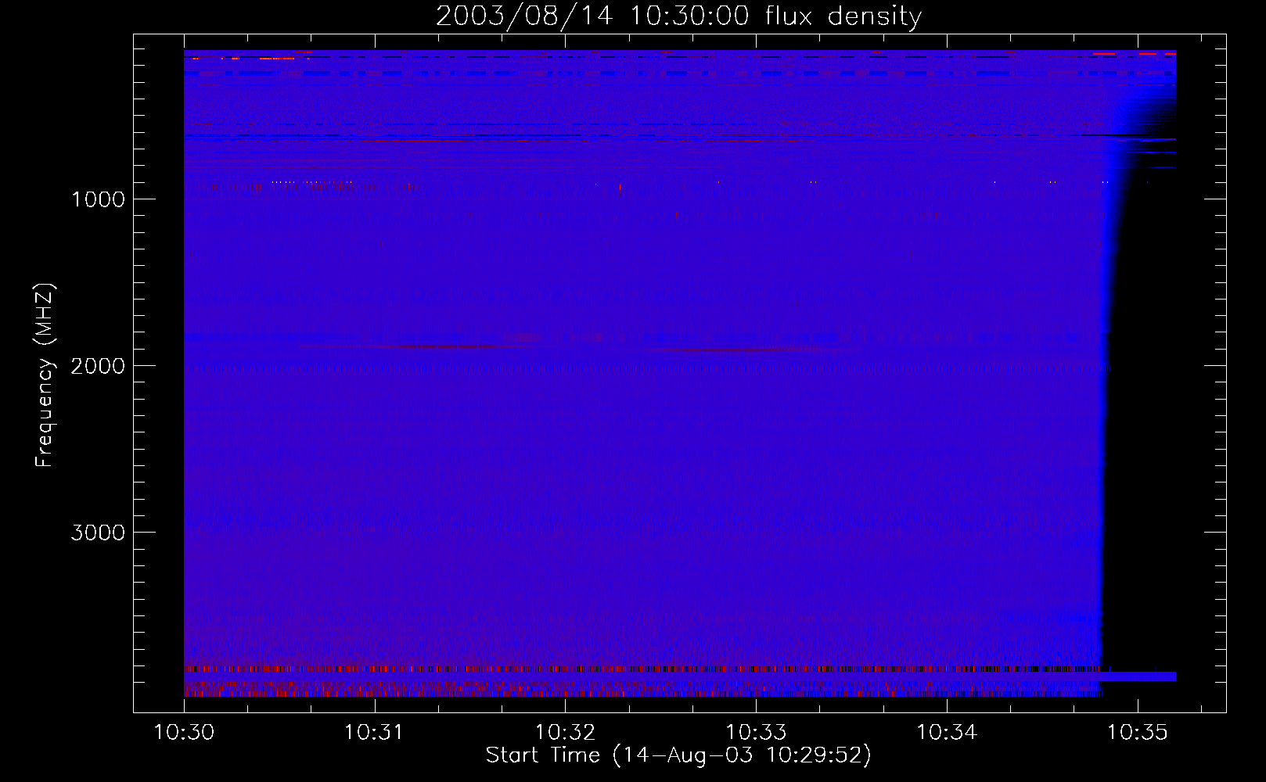The width and height of the screenshot is (1266, 782).
Task: Click the 10:33 time tick label
Action: pos(756,733)
